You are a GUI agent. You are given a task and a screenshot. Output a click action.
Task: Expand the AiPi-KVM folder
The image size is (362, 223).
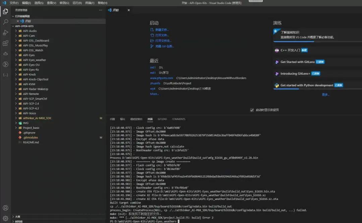16,84
